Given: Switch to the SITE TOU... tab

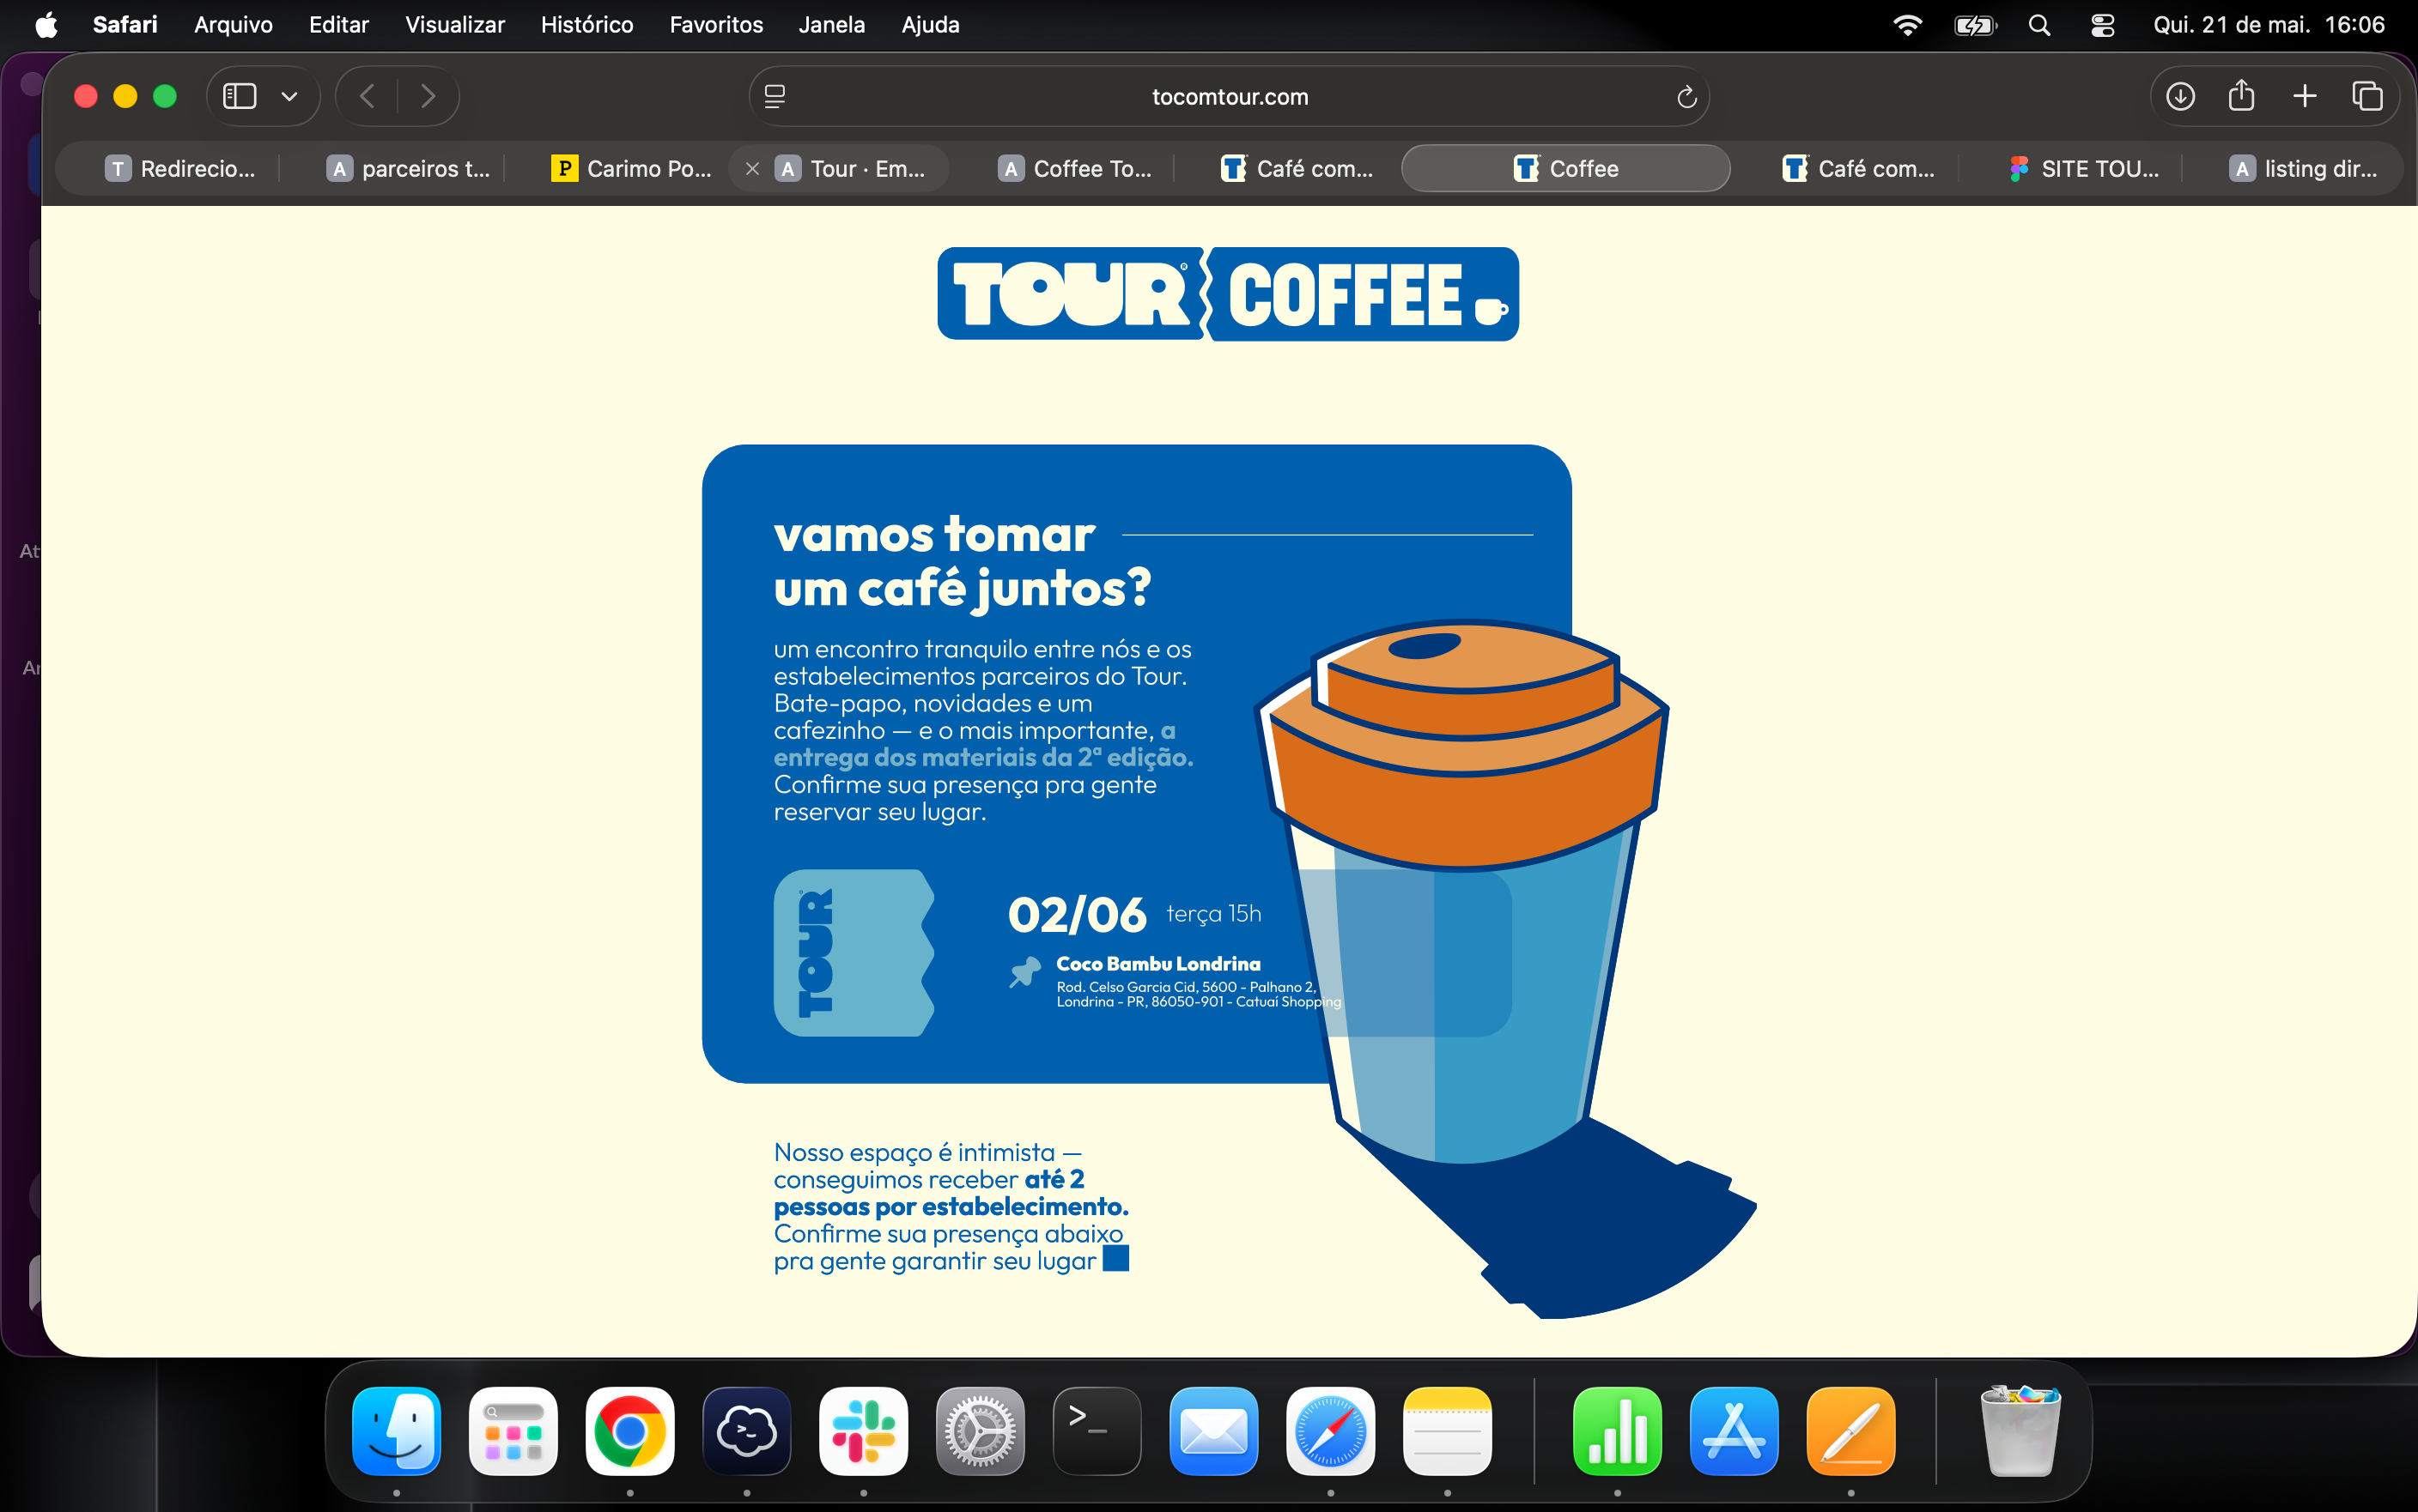Looking at the screenshot, I should (2083, 168).
